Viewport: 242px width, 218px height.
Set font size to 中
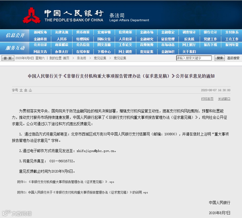(x=26, y=90)
